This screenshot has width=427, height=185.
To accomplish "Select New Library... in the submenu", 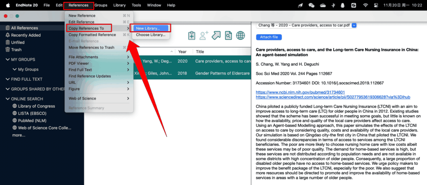I will (x=148, y=28).
